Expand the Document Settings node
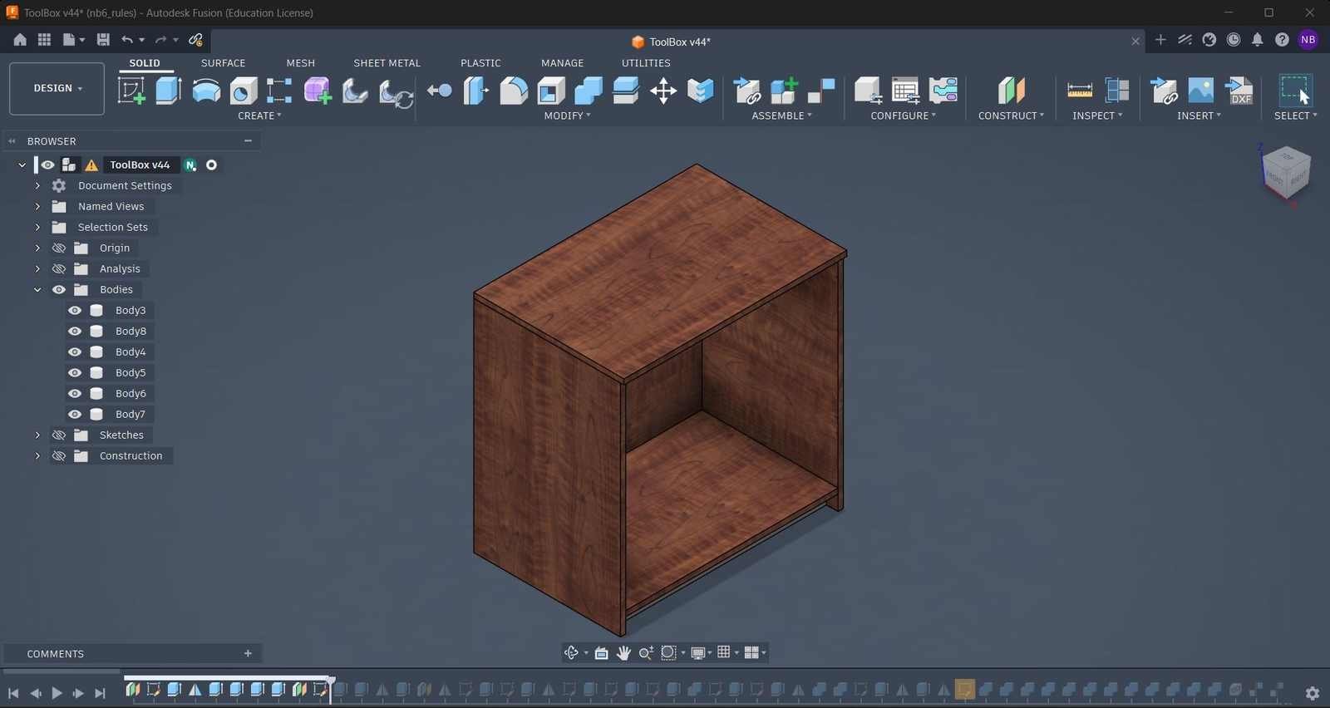Image resolution: width=1330 pixels, height=708 pixels. [37, 185]
